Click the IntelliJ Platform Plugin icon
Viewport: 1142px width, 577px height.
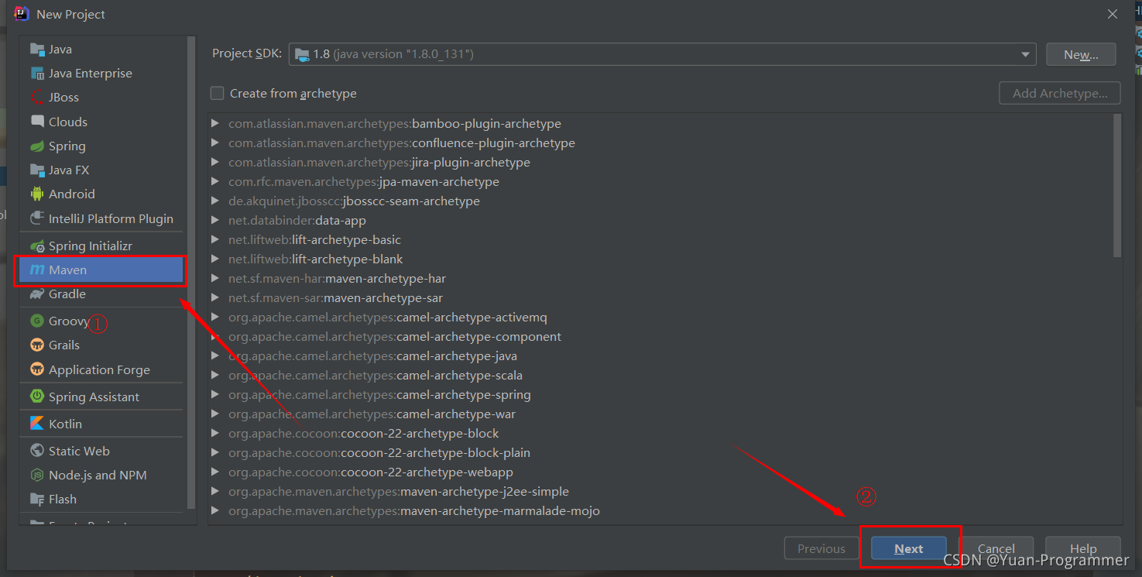[37, 219]
